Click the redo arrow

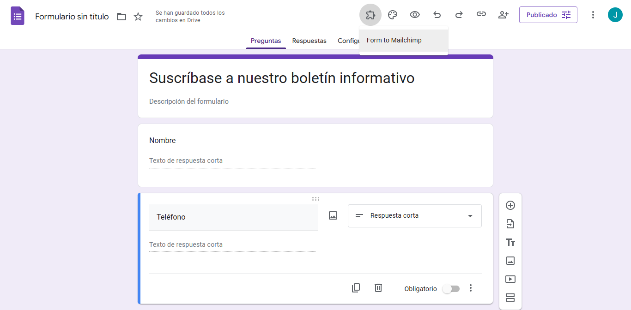(x=459, y=15)
